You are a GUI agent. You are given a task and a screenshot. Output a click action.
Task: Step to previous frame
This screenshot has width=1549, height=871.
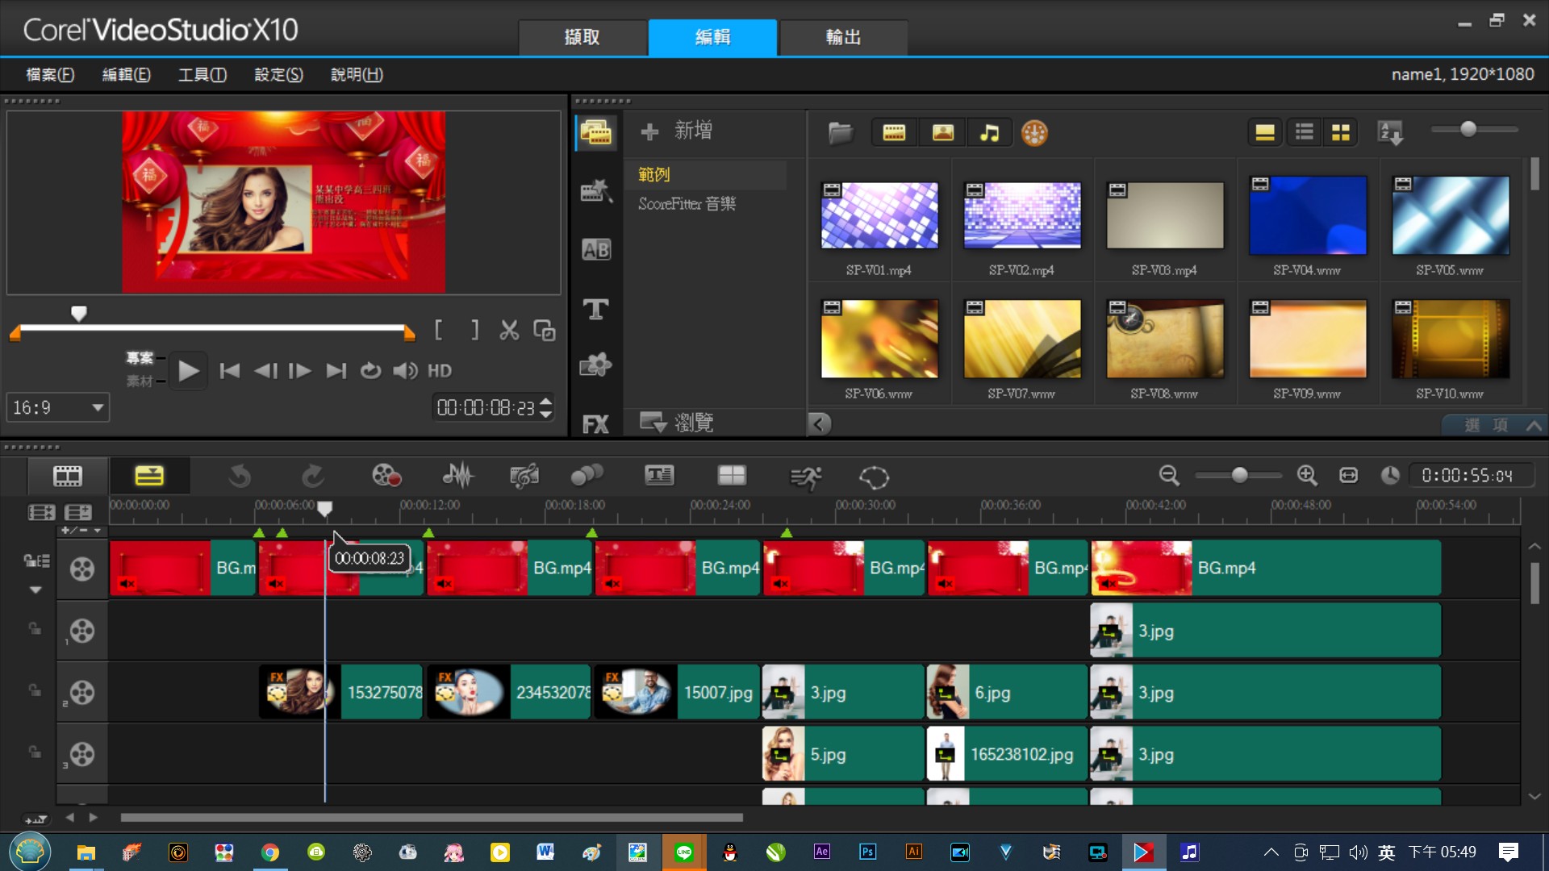click(x=265, y=371)
